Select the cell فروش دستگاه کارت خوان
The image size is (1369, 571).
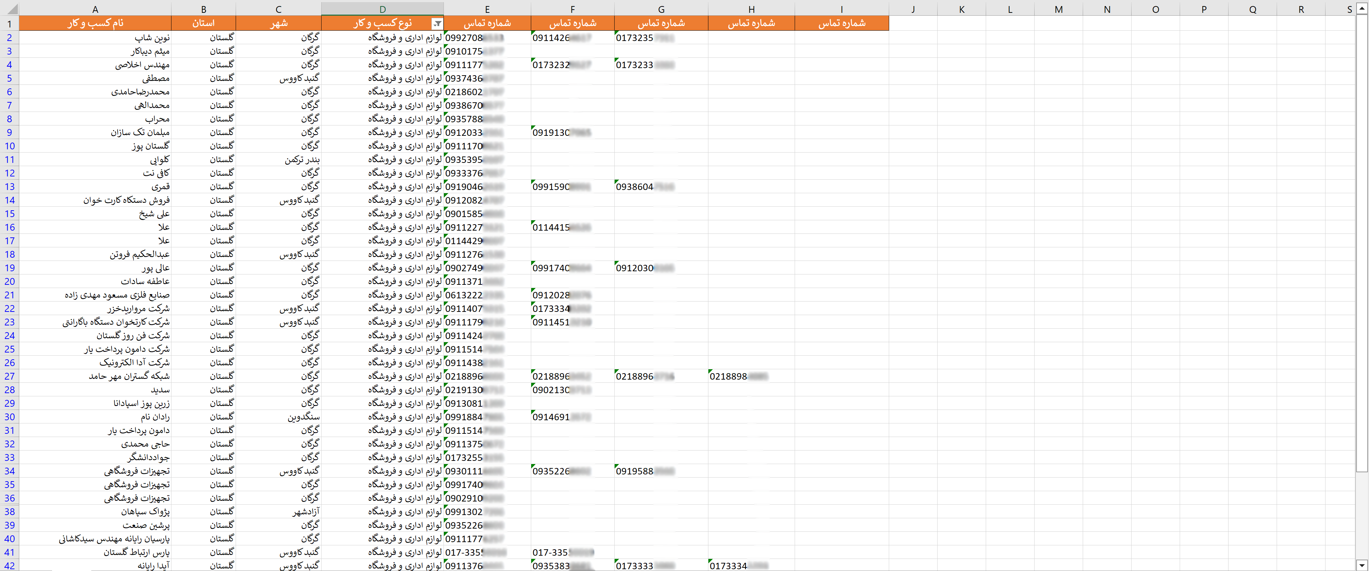pyautogui.click(x=95, y=200)
